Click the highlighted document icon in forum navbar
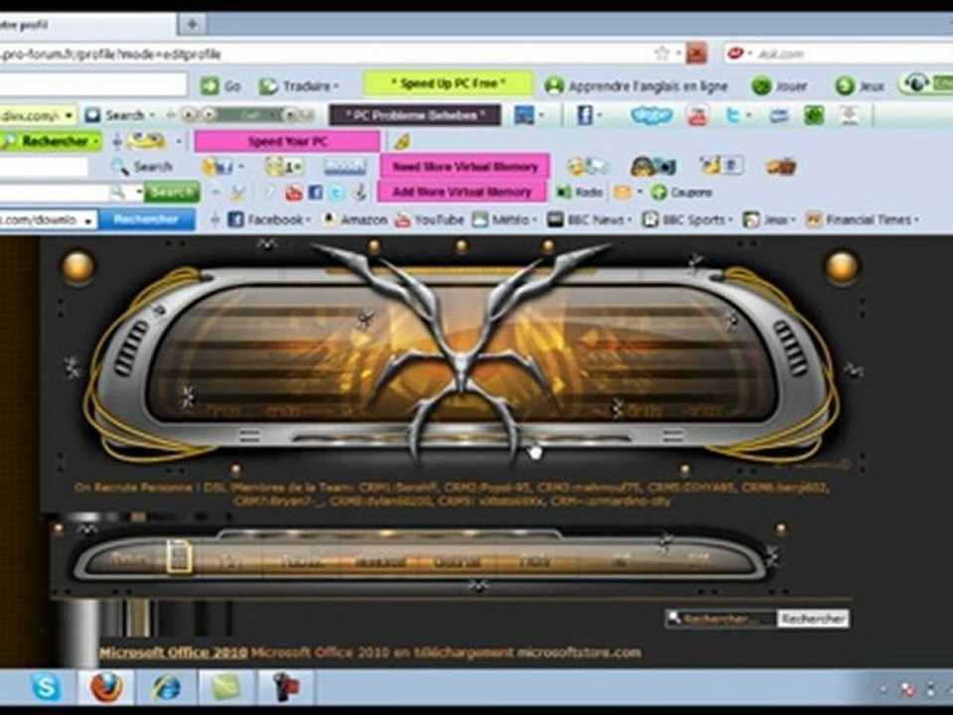This screenshot has height=715, width=953. 179,557
